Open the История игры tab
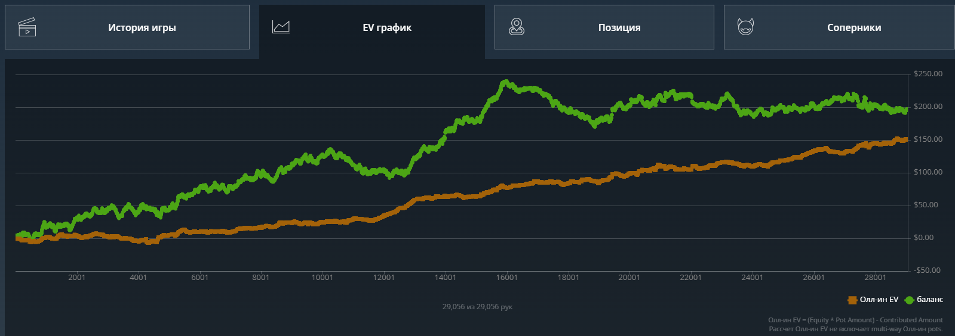Image resolution: width=955 pixels, height=336 pixels. tap(127, 27)
